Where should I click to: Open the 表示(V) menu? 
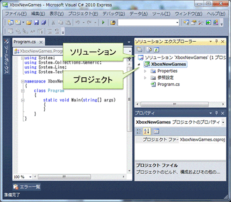[56, 14]
